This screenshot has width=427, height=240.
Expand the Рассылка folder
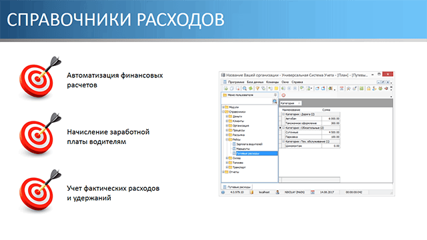tap(227, 135)
